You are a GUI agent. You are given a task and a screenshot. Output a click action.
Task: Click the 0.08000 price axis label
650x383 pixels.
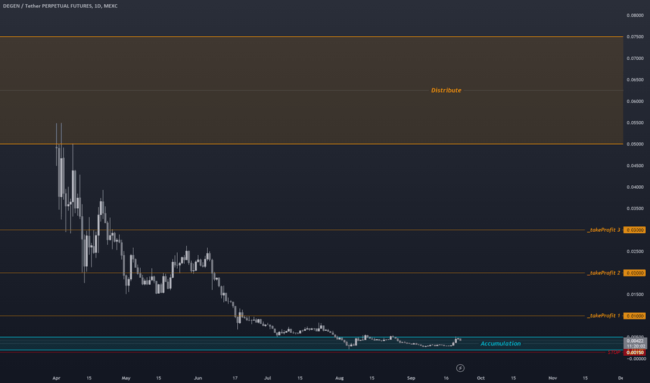[x=635, y=15]
